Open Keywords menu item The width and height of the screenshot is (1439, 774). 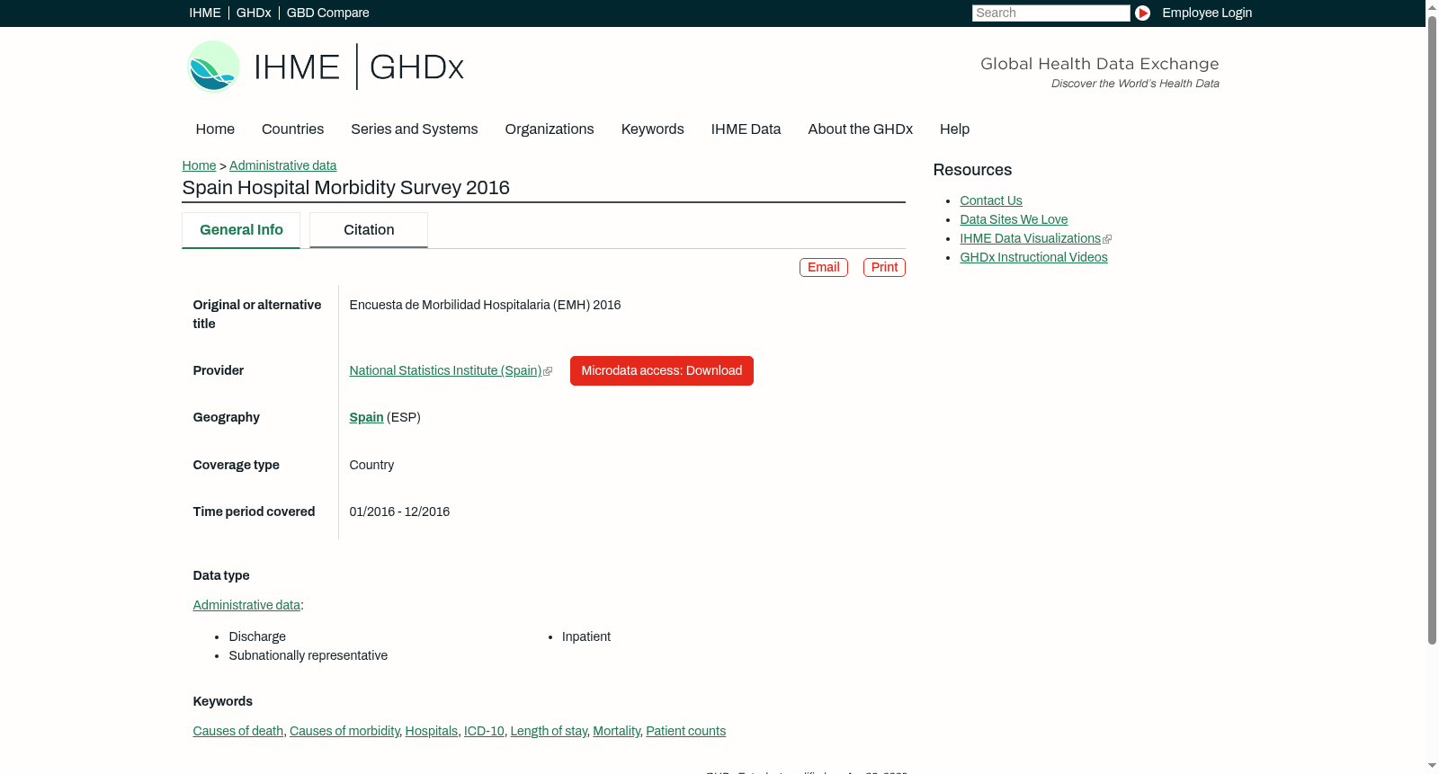click(x=653, y=129)
